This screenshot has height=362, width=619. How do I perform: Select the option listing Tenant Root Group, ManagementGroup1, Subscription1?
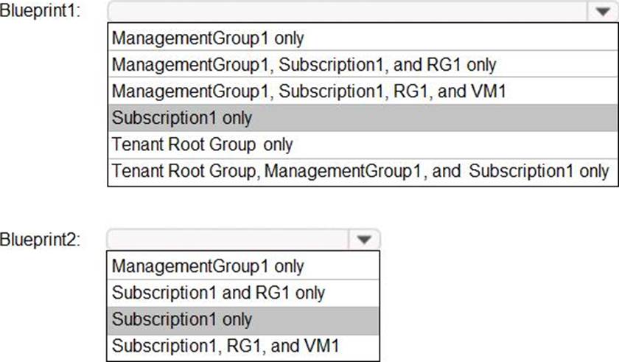point(360,170)
